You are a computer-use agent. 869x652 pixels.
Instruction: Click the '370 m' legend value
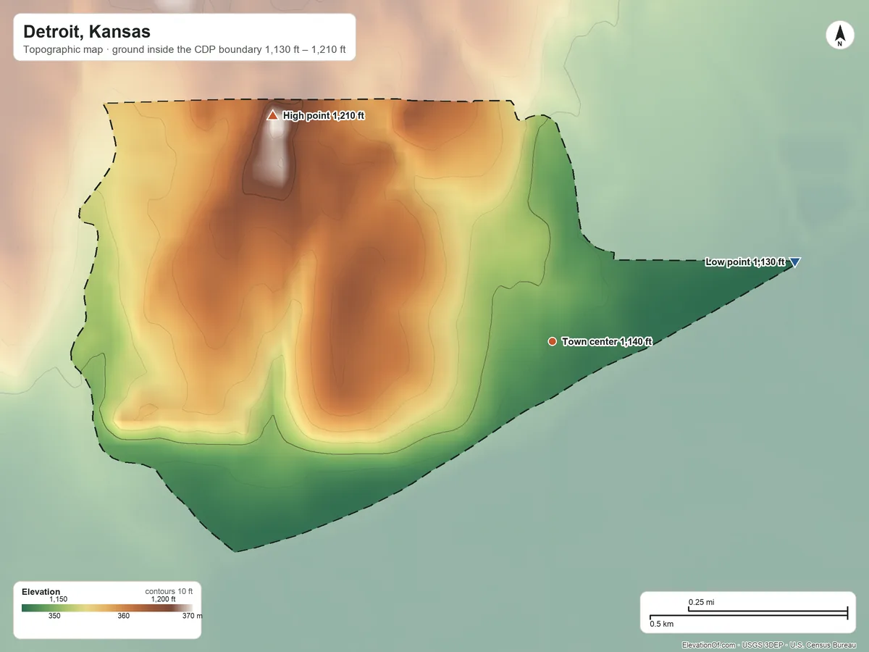tap(193, 617)
